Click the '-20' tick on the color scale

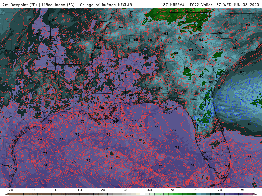[x=9, y=190]
